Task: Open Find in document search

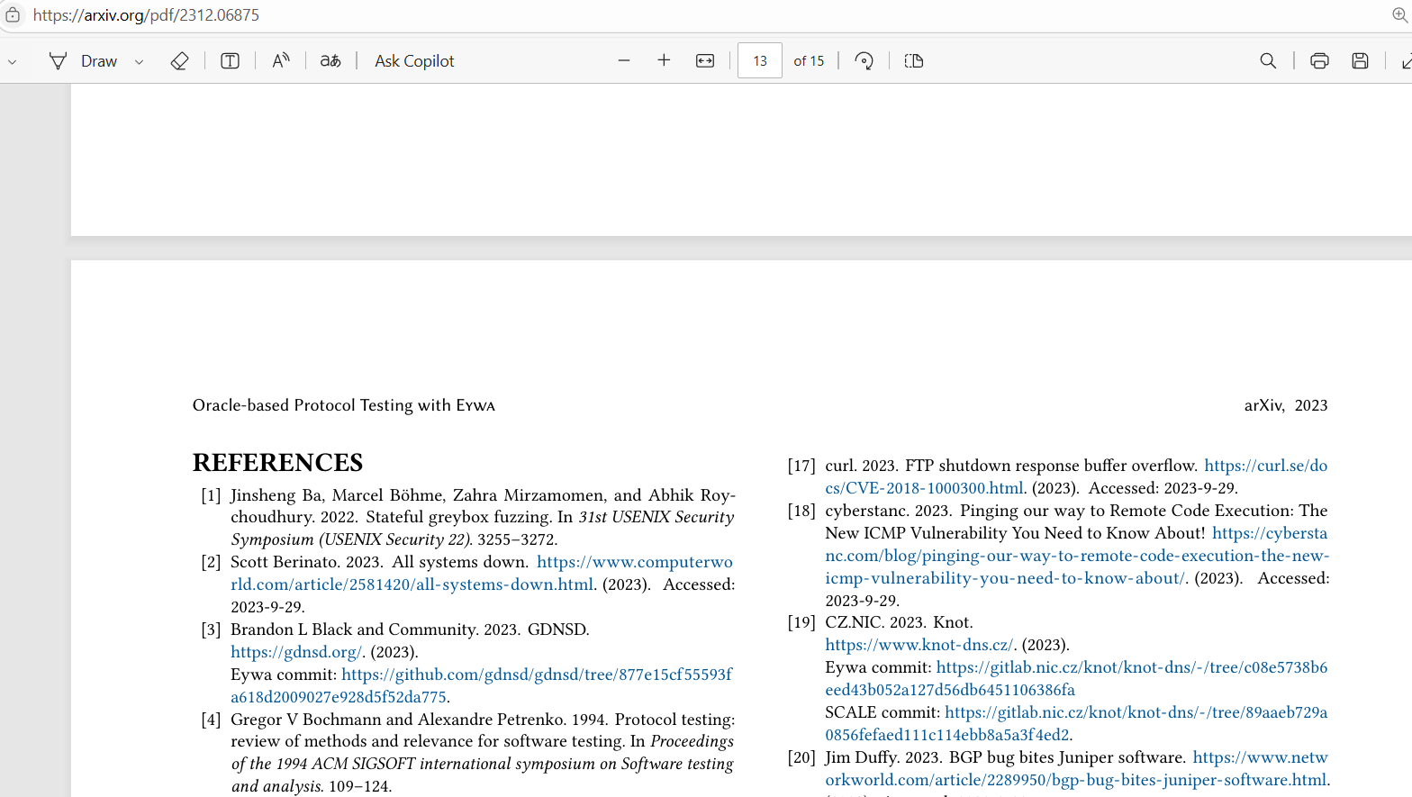Action: coord(1268,60)
